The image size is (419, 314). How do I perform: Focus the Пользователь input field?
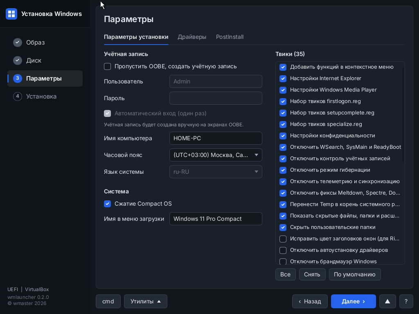point(216,81)
